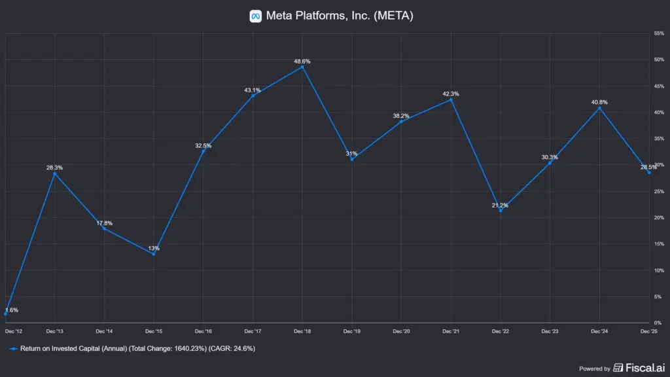Click the blue legend line marker
This screenshot has width=670, height=377.
[x=14, y=349]
